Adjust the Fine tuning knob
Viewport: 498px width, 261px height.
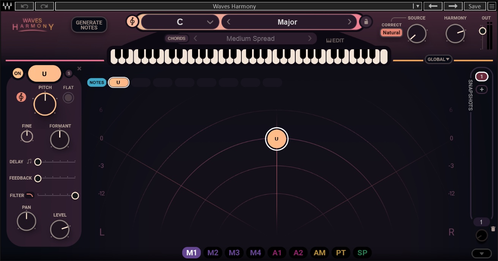pos(27,136)
